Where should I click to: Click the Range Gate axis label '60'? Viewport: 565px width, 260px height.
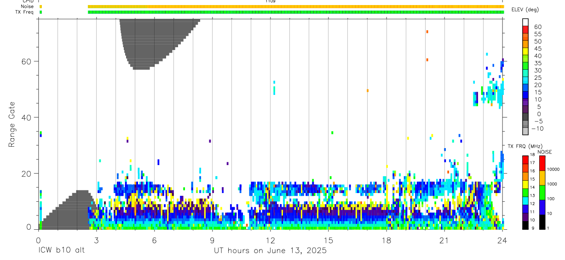(26, 61)
